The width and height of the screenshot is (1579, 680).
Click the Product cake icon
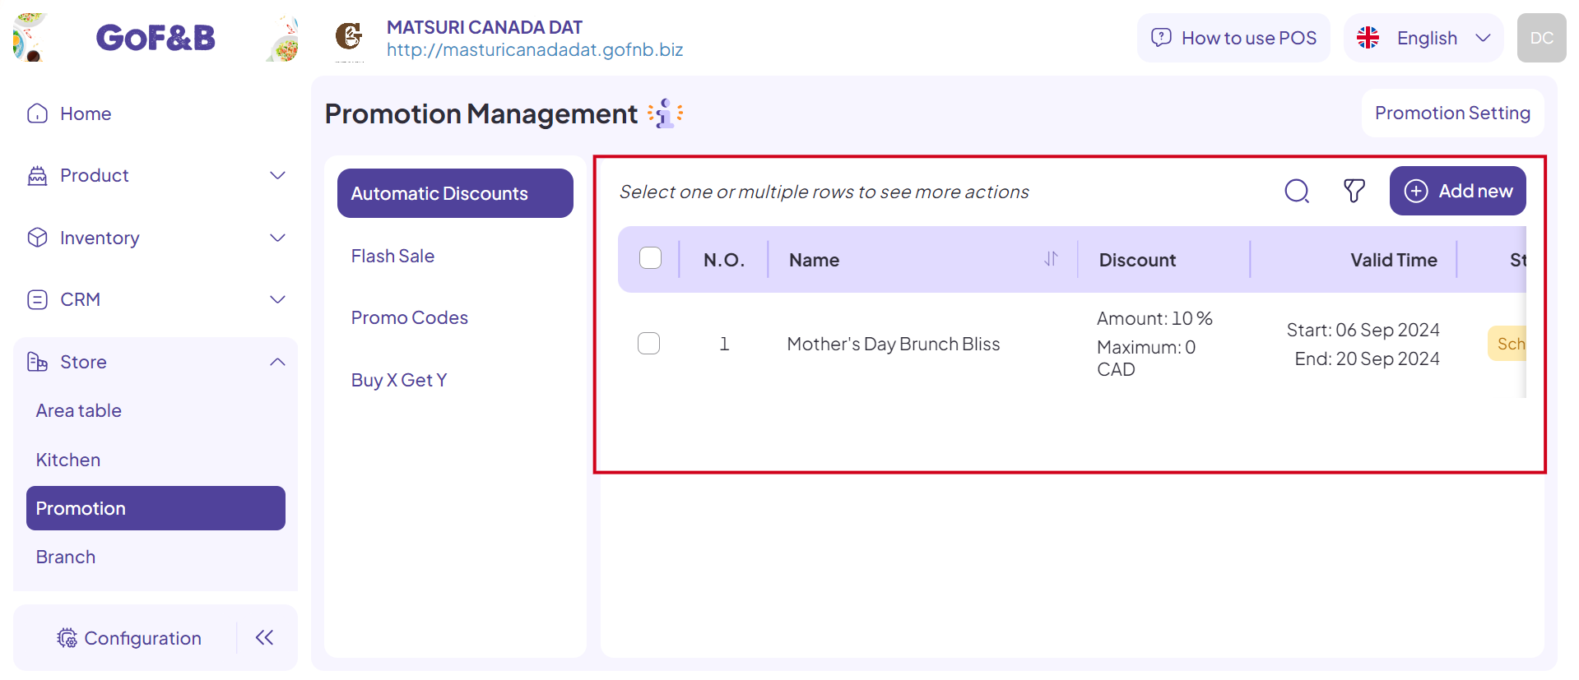(x=38, y=175)
